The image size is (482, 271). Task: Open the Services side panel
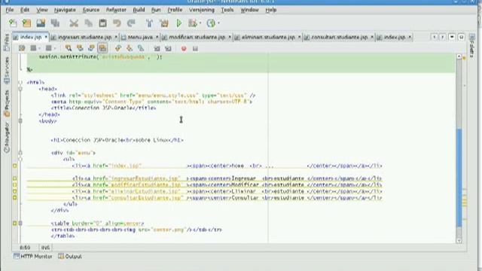[7, 70]
